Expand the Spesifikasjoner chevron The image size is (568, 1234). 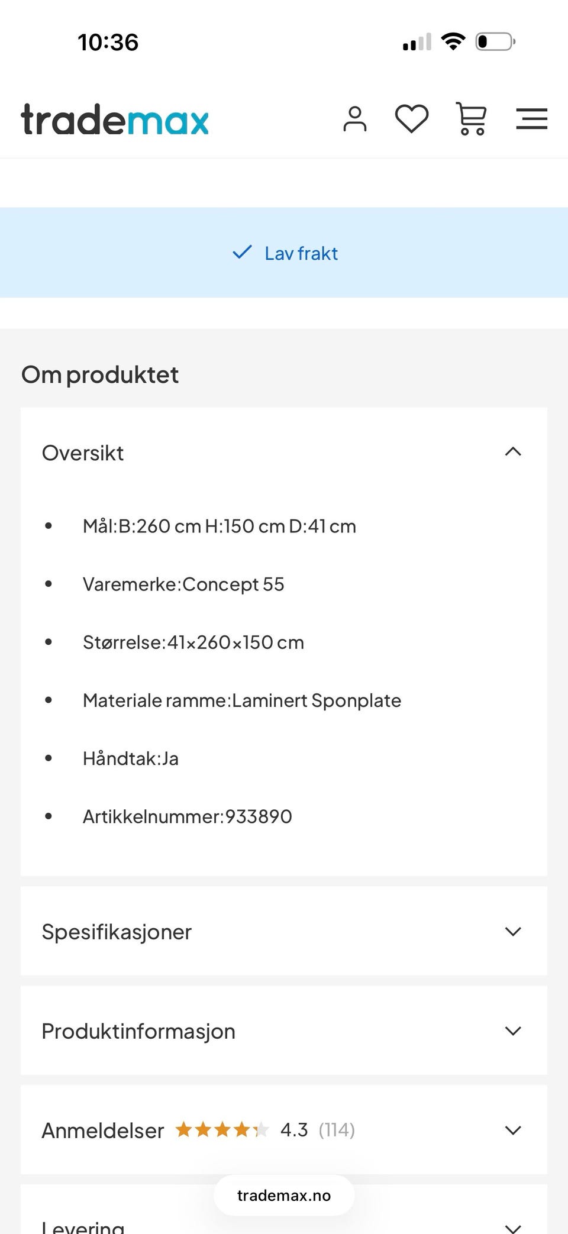click(513, 931)
